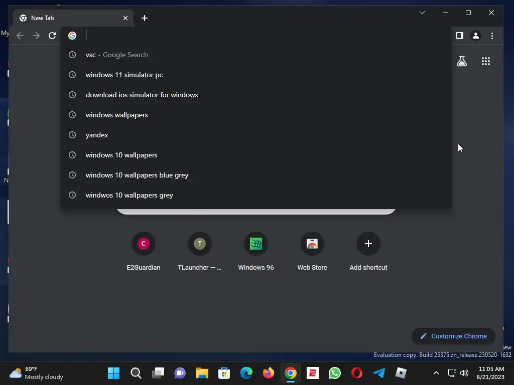
Task: Launch Opera browser from taskbar
Action: [357, 373]
